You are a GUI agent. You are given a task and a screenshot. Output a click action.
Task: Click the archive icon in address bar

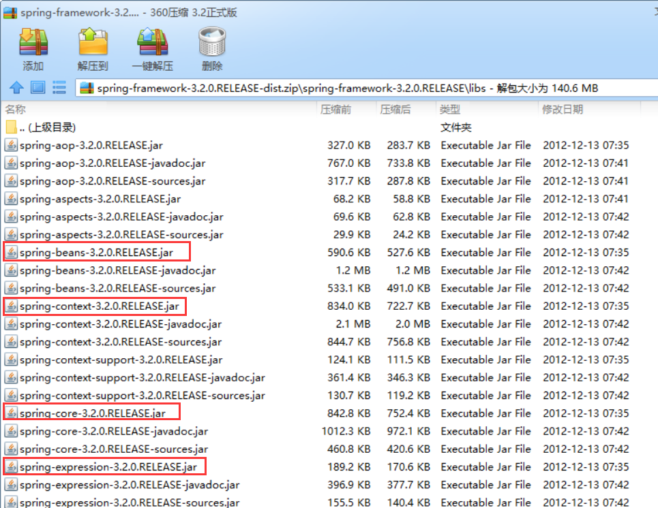pos(87,88)
